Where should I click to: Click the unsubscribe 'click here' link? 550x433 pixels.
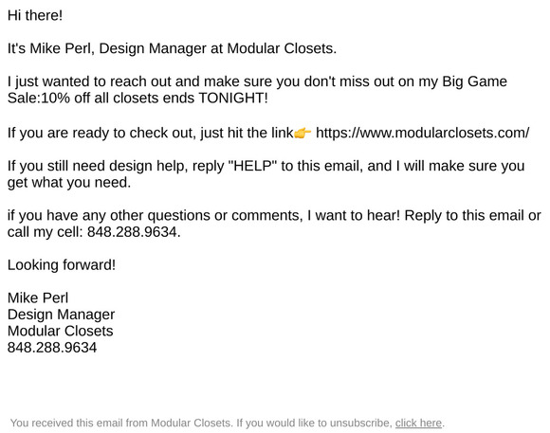coord(418,423)
